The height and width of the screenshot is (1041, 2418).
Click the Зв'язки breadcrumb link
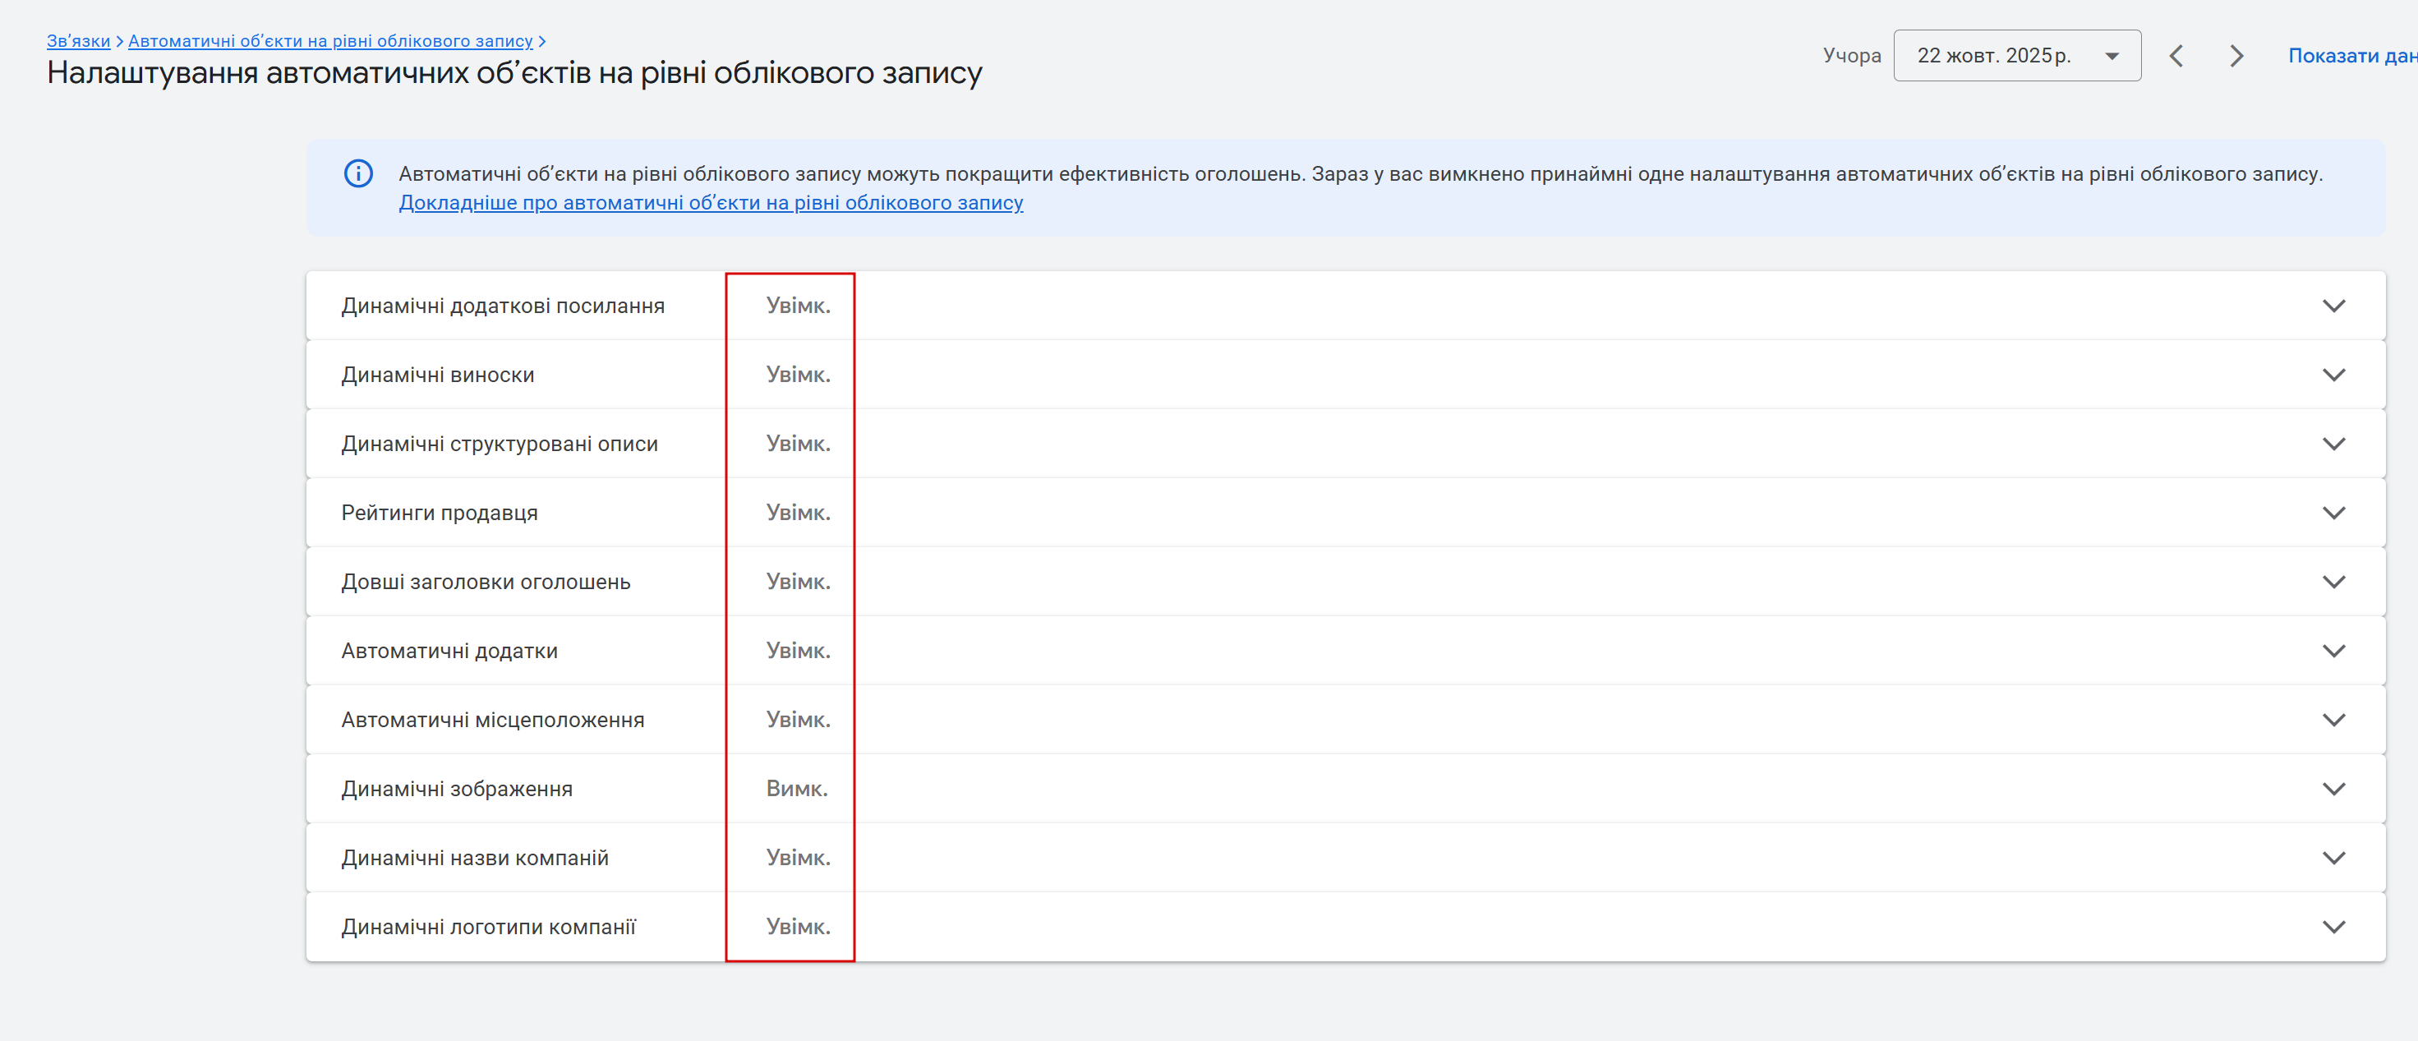click(x=78, y=41)
